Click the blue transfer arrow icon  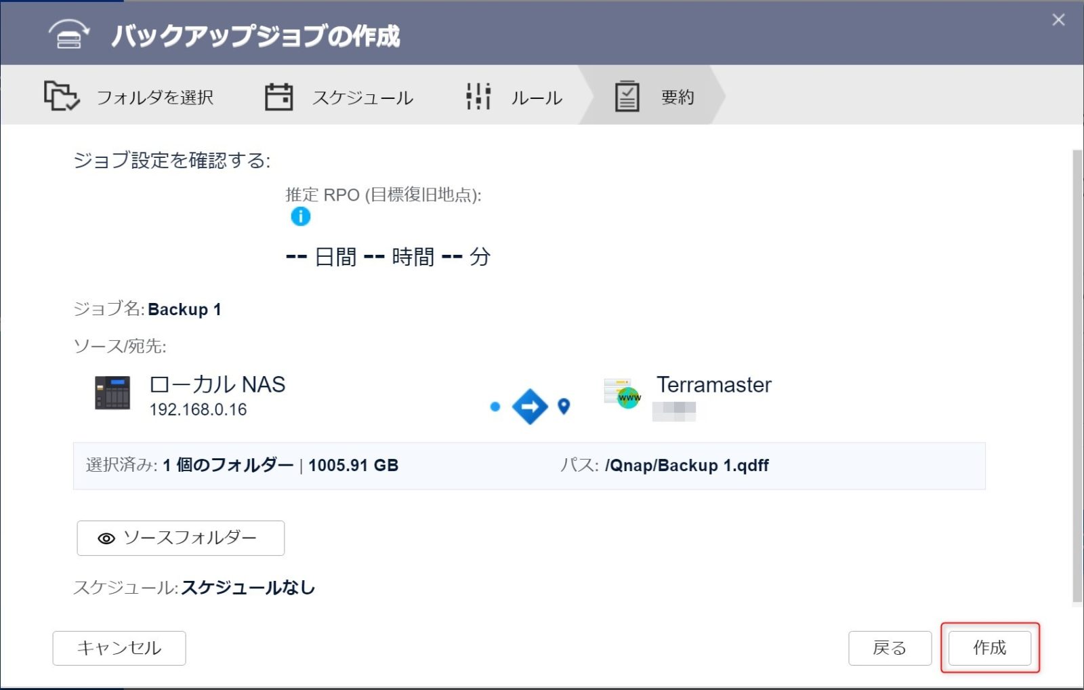point(530,407)
